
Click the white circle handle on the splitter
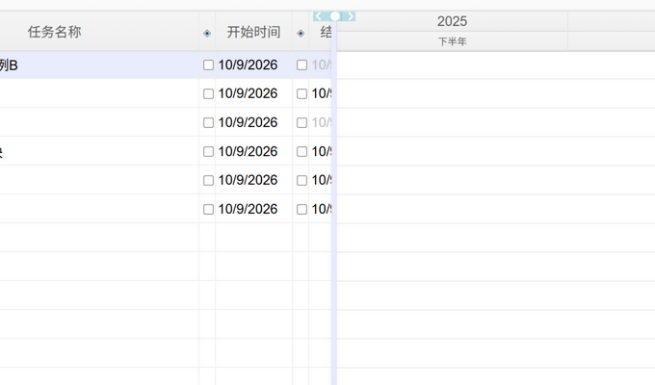335,16
